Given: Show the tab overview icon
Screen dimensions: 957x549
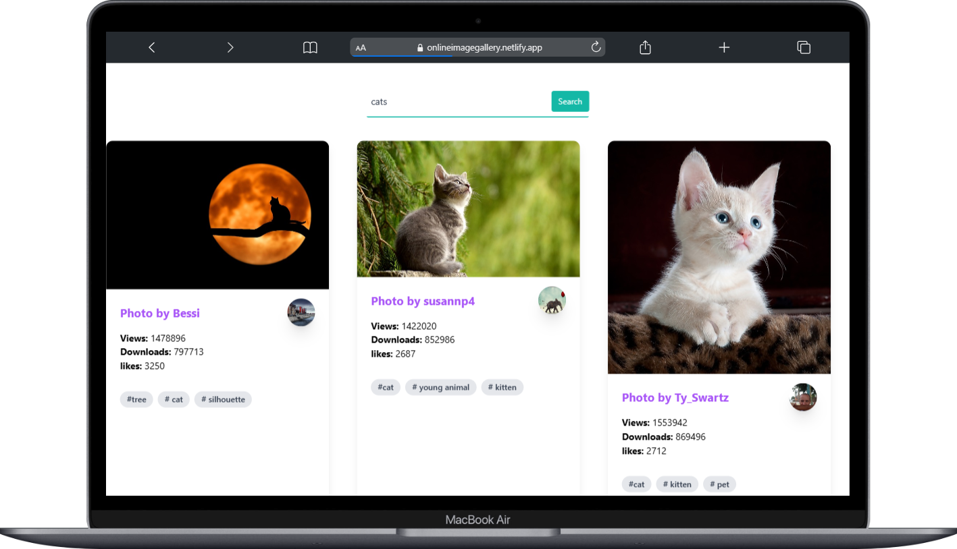Looking at the screenshot, I should pos(804,47).
